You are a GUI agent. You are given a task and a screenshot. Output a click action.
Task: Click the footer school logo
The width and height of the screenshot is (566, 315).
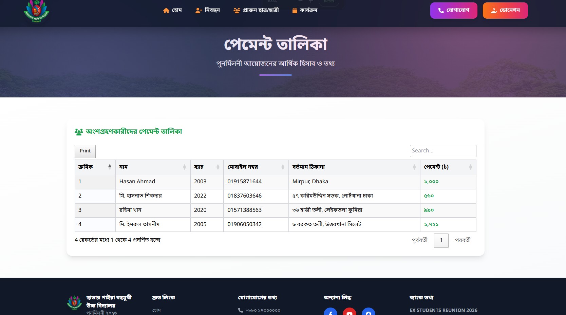pos(74,302)
